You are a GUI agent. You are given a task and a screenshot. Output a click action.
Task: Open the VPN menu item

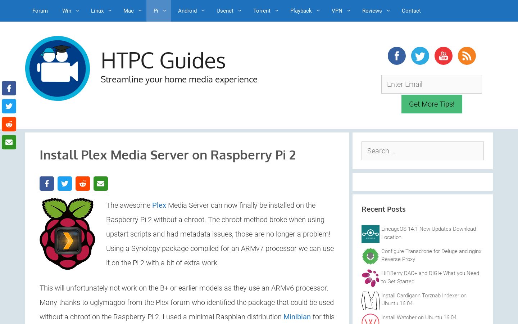[337, 11]
